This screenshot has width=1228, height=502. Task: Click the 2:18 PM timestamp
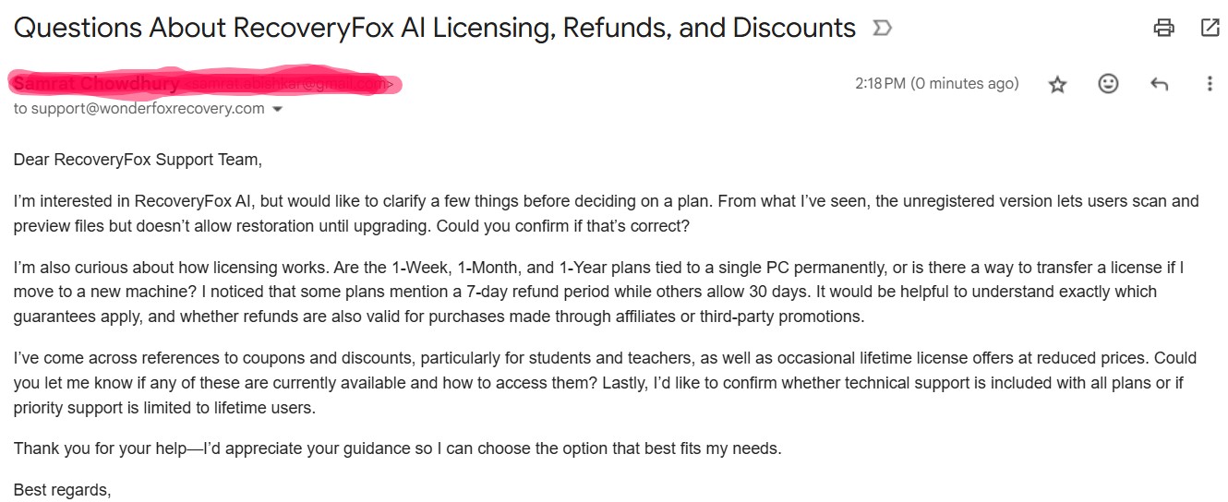[936, 84]
